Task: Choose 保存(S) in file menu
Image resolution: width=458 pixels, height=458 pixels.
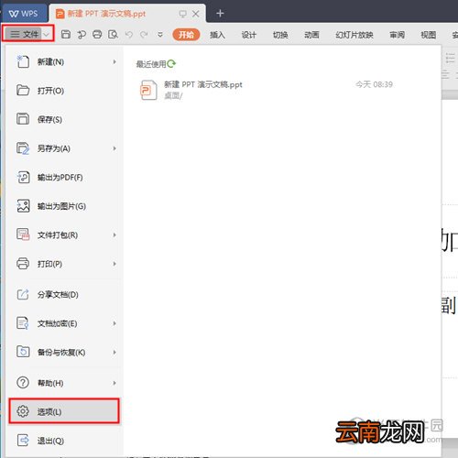Action: (x=64, y=119)
